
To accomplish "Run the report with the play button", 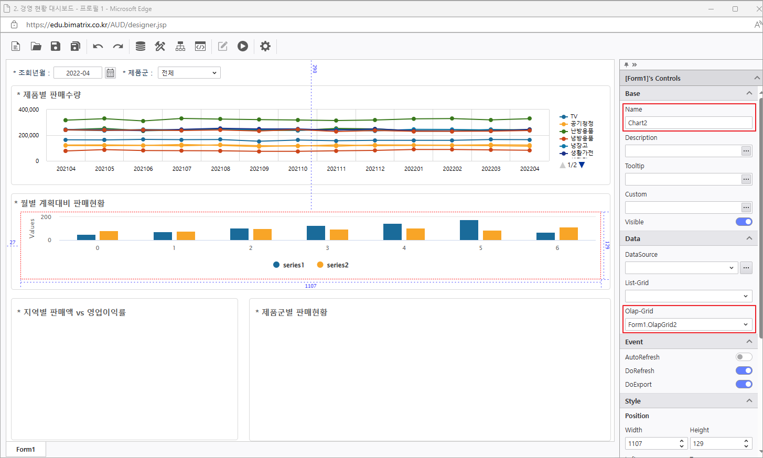I will click(242, 46).
